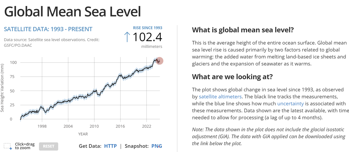The height and width of the screenshot is (152, 349).
Task: Click the Global Mean Sea Level title
Action: (73, 12)
